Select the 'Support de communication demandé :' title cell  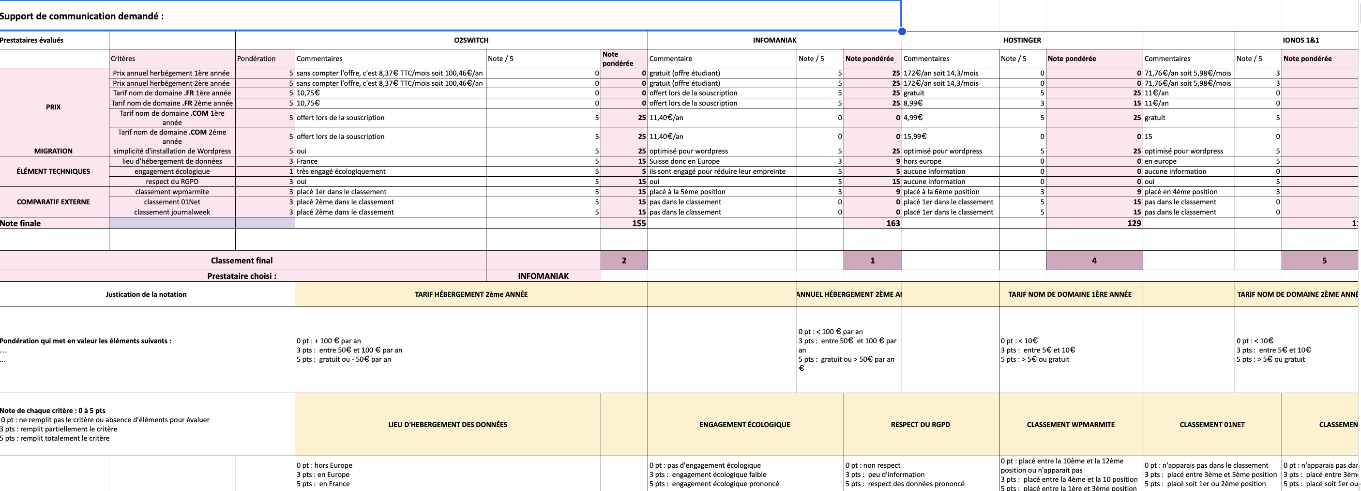(450, 16)
